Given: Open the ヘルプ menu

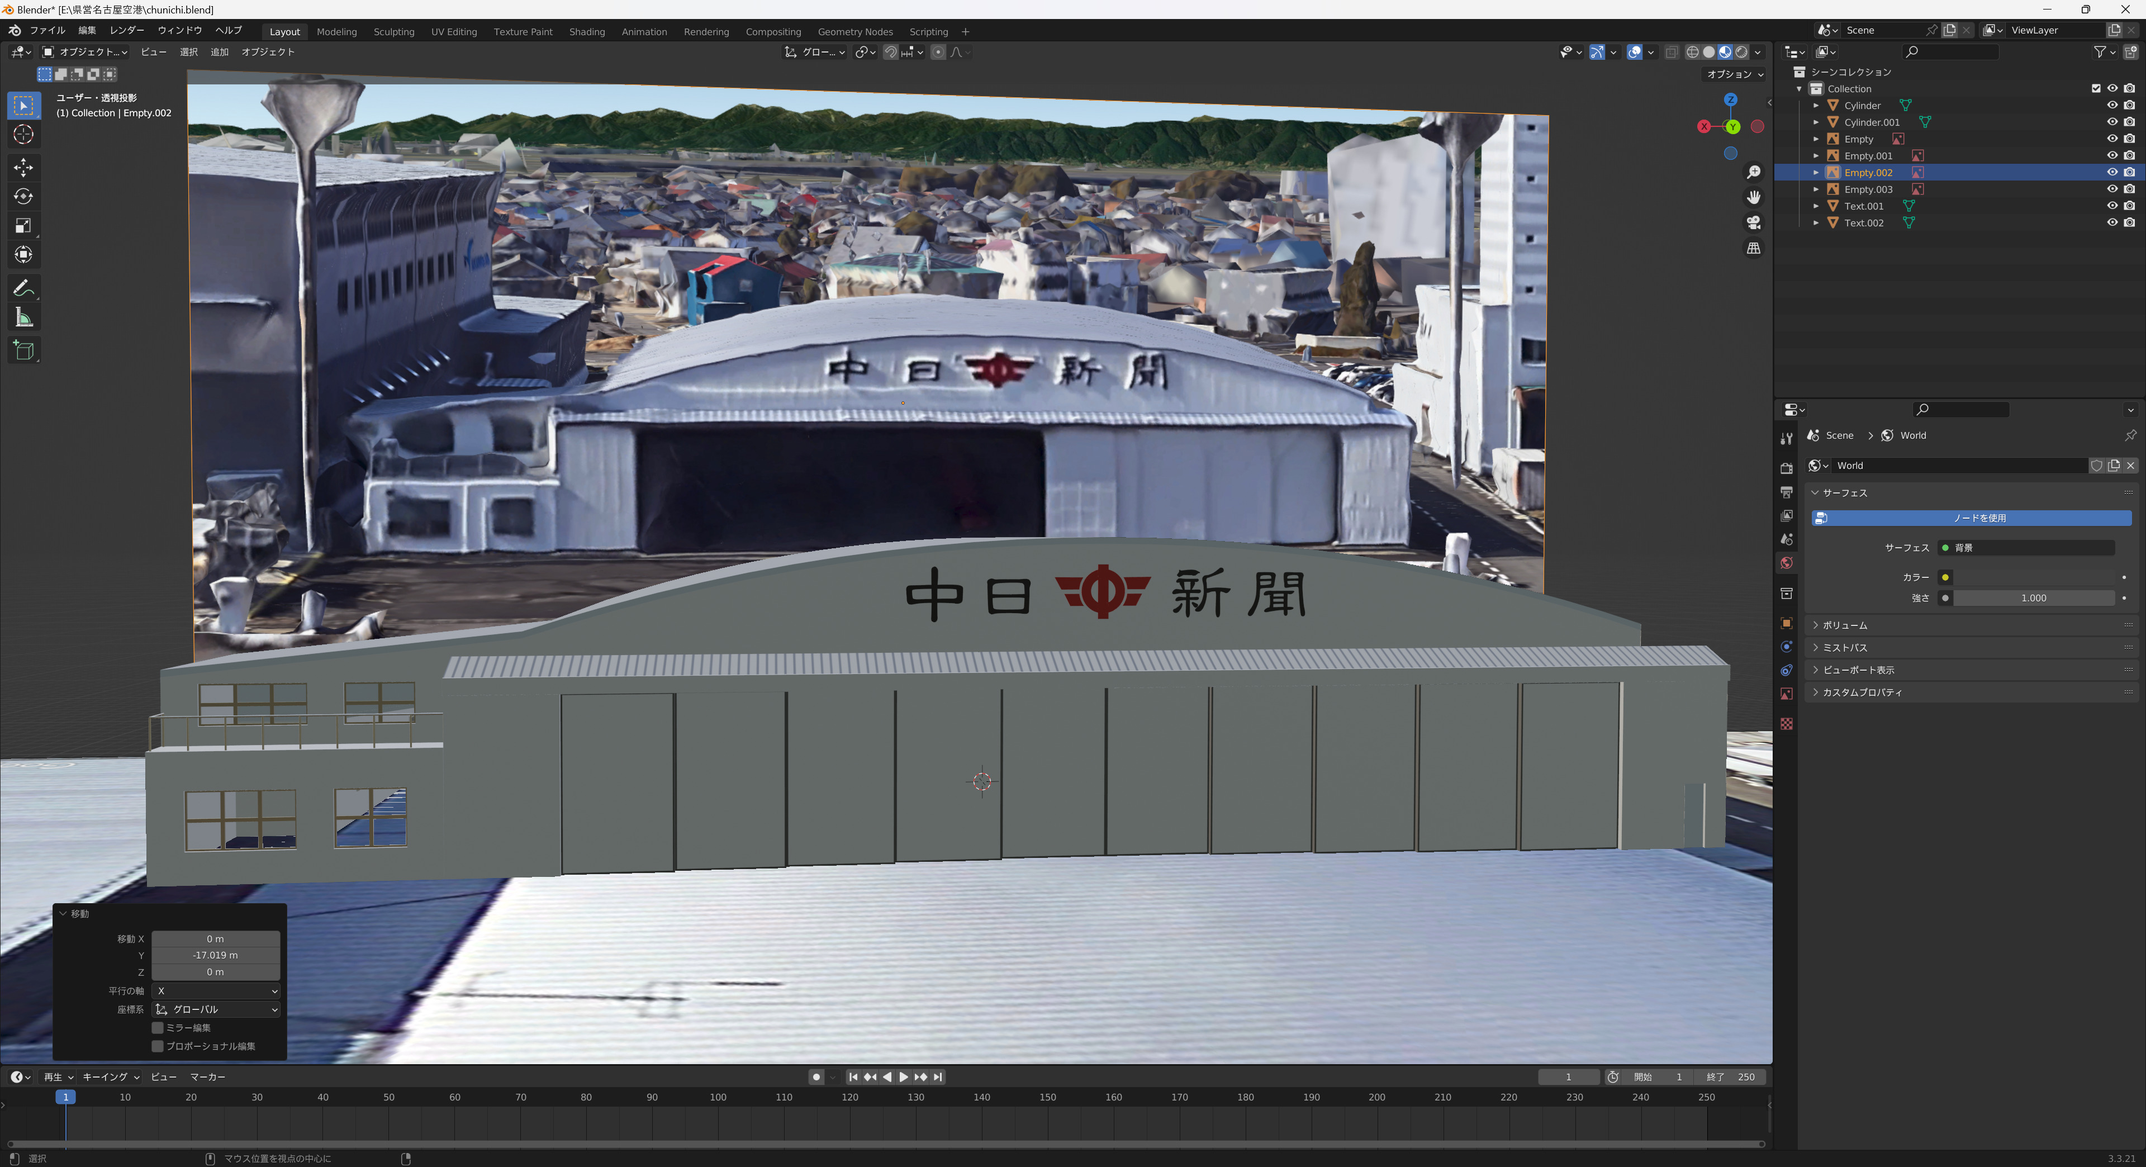Looking at the screenshot, I should pos(228,31).
